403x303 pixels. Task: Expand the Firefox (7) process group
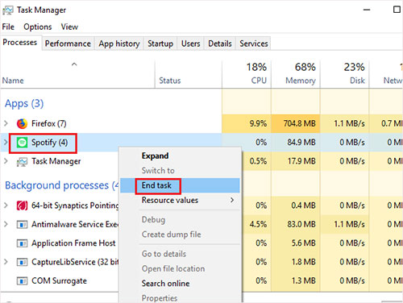[6, 123]
